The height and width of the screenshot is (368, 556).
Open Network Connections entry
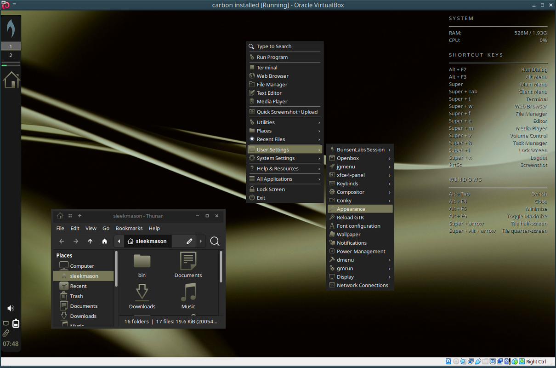pos(360,285)
